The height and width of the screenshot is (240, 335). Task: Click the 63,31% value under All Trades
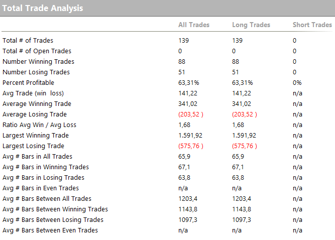pyautogui.click(x=189, y=83)
